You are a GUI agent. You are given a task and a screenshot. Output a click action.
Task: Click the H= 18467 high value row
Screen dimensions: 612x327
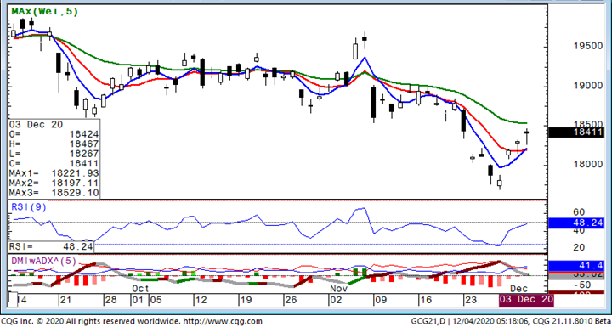coord(54,144)
